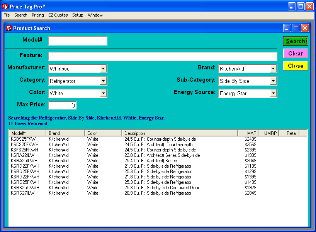Sort by the Color column header
The width and height of the screenshot is (316, 232).
point(104,133)
